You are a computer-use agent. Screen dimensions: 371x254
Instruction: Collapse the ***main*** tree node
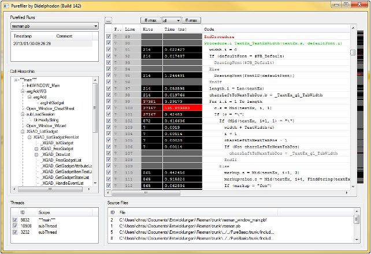point(16,80)
